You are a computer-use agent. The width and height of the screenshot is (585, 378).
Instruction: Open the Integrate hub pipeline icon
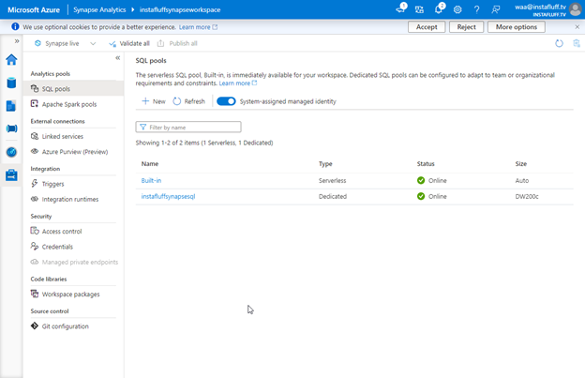pos(11,129)
